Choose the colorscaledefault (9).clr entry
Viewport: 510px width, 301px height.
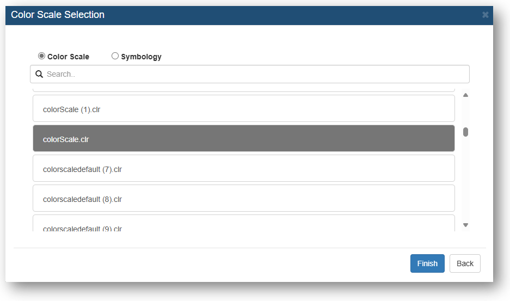pos(244,223)
